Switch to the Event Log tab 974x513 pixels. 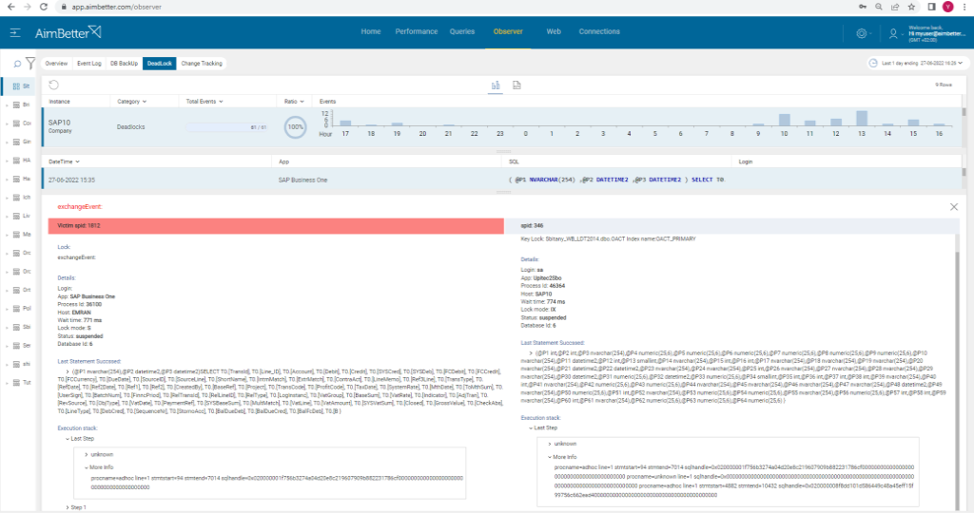(88, 64)
